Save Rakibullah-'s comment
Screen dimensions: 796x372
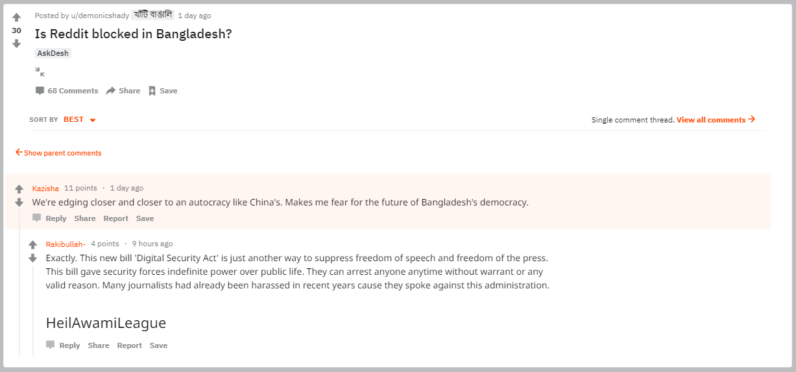click(158, 345)
